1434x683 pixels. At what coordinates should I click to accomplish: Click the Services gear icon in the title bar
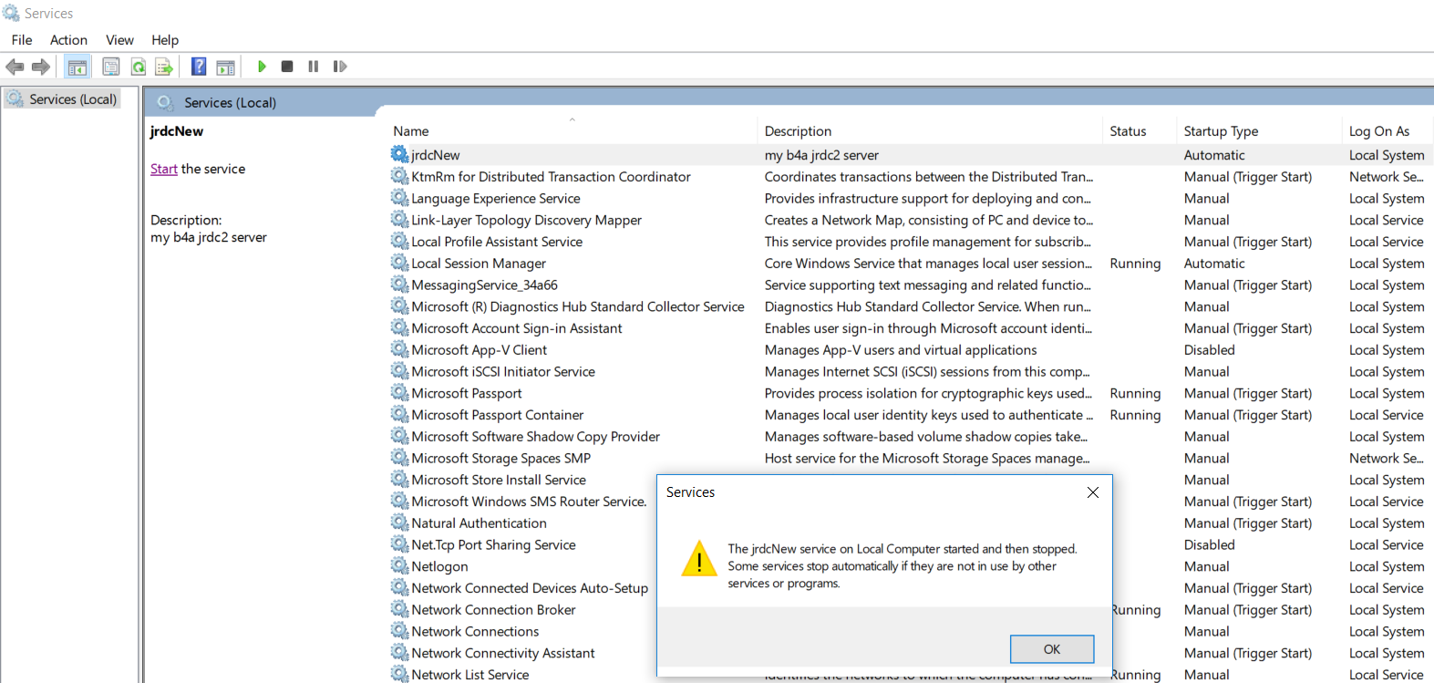click(11, 13)
